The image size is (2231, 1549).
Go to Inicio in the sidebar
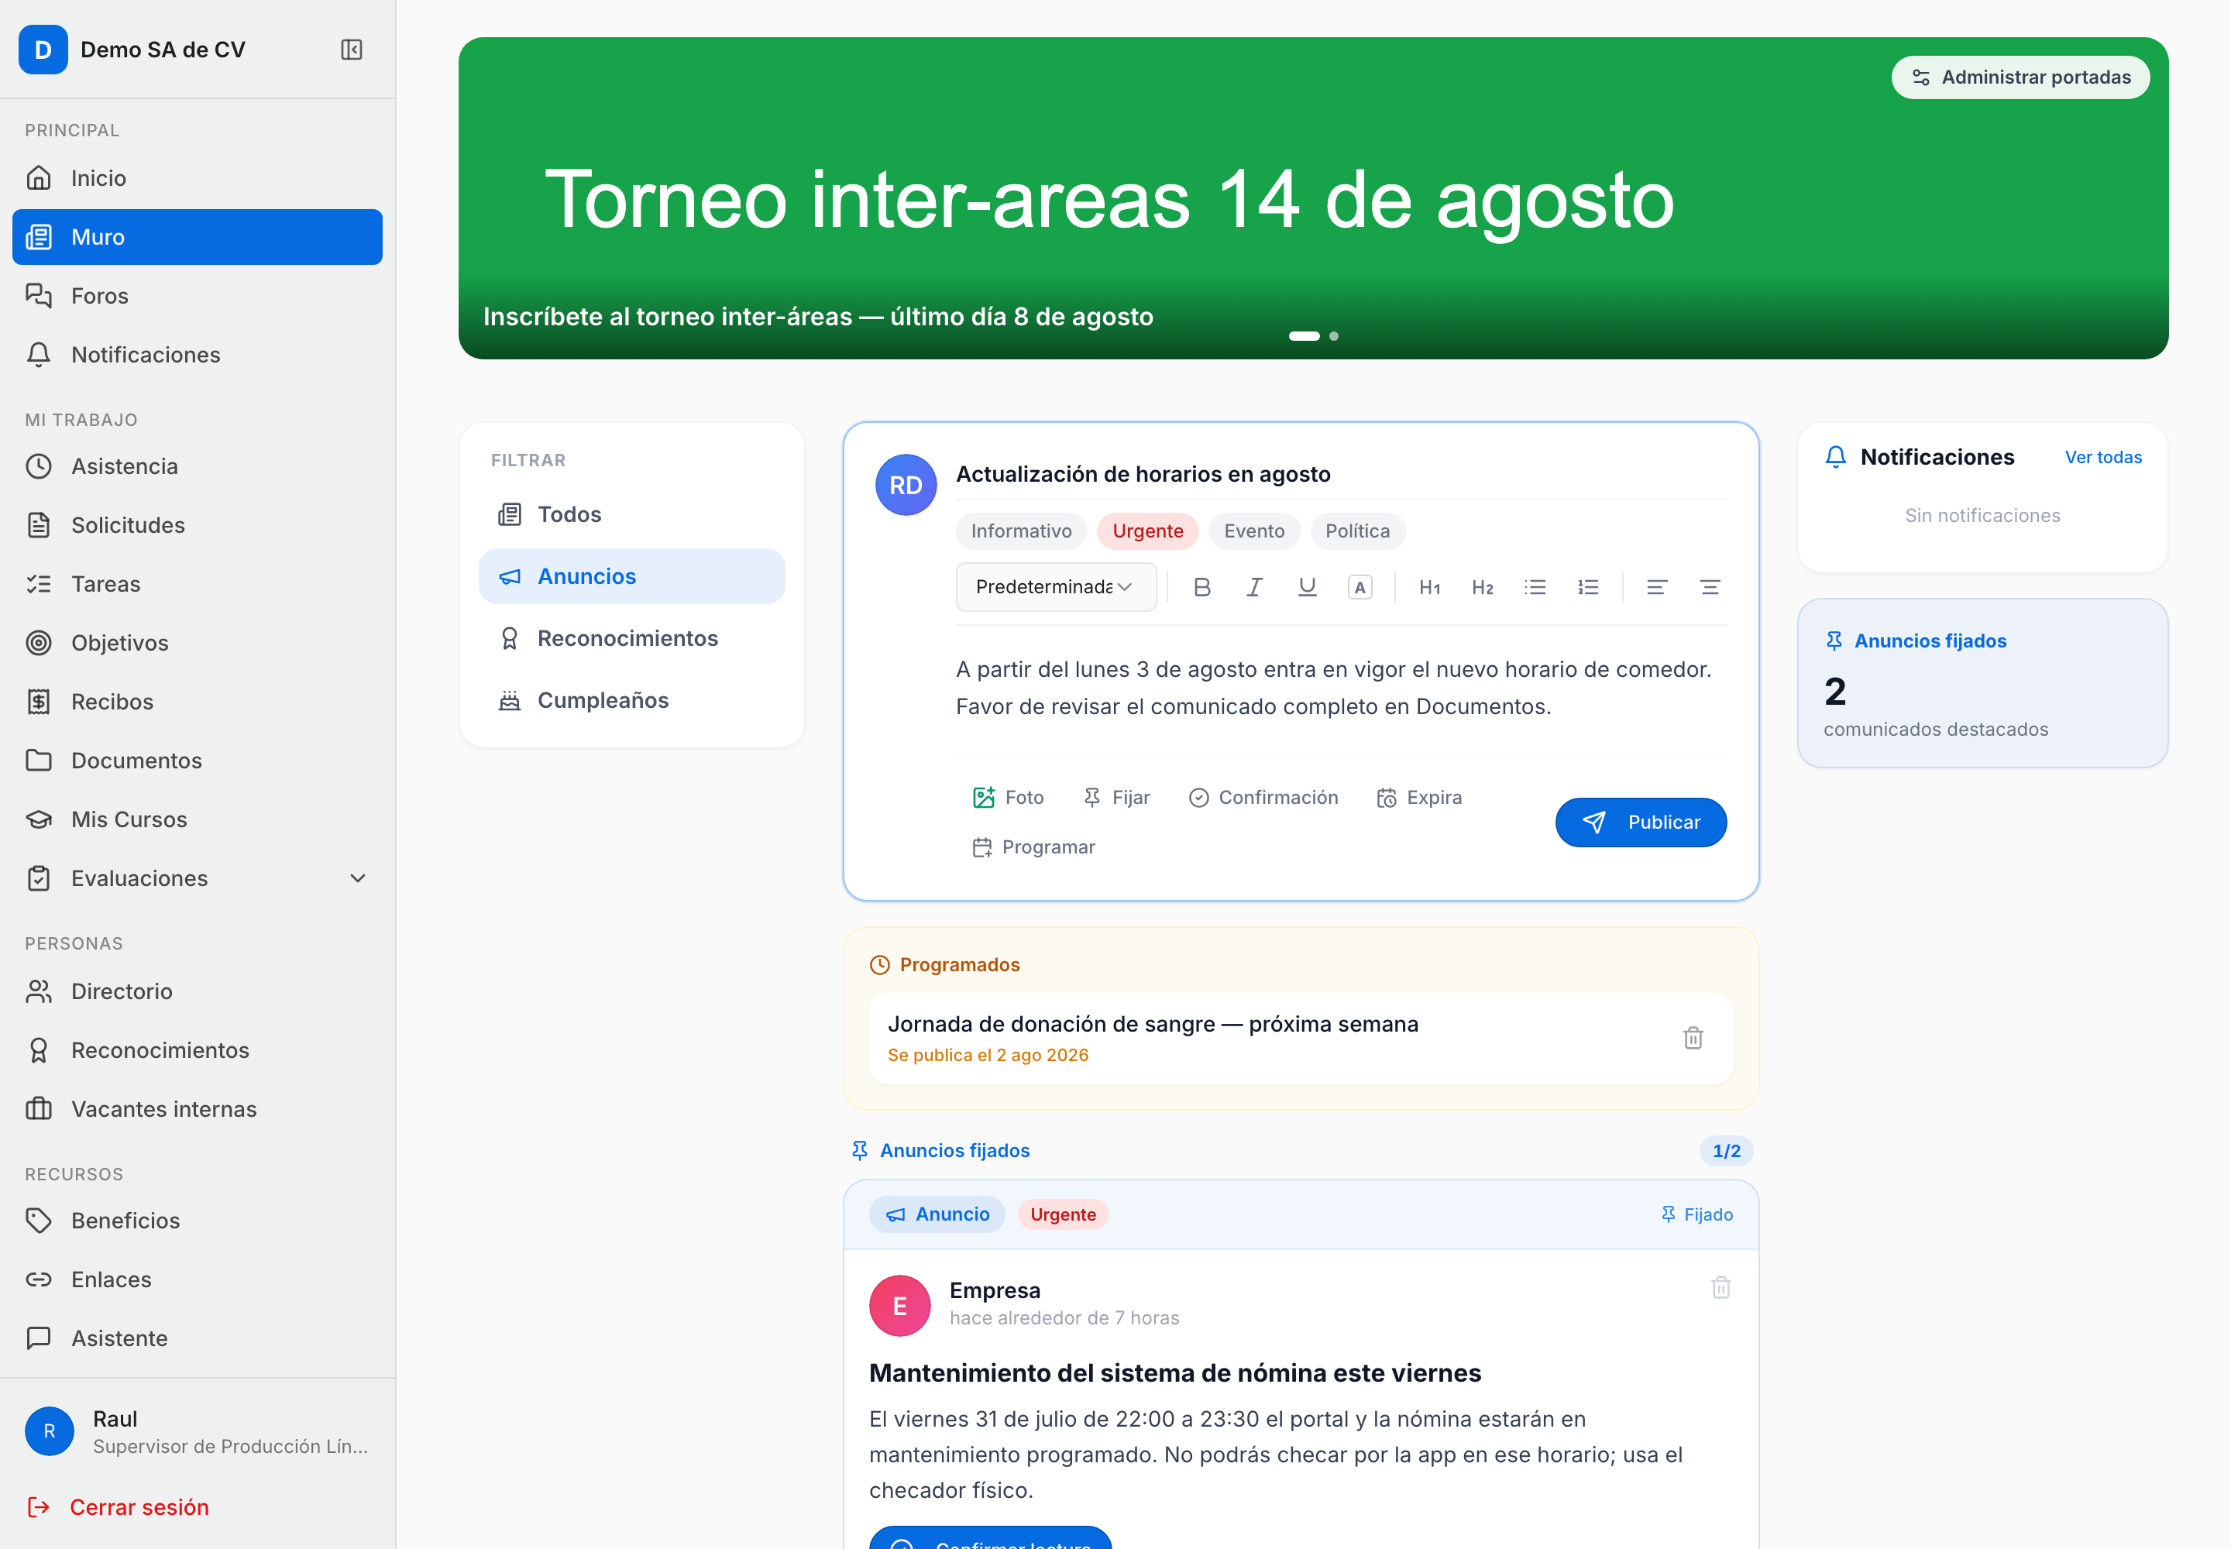coord(197,179)
